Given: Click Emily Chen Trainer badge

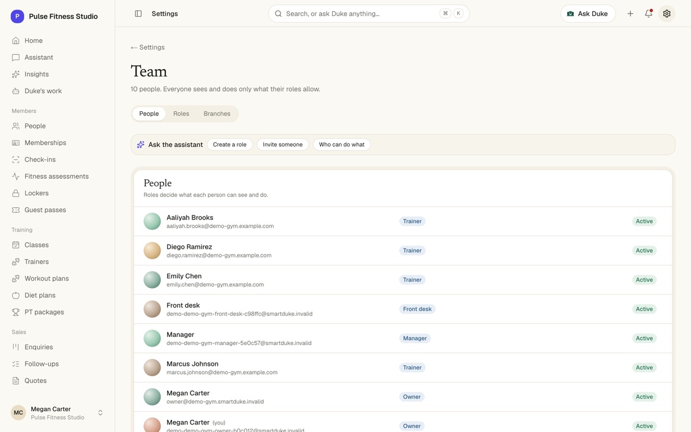Looking at the screenshot, I should [x=412, y=280].
